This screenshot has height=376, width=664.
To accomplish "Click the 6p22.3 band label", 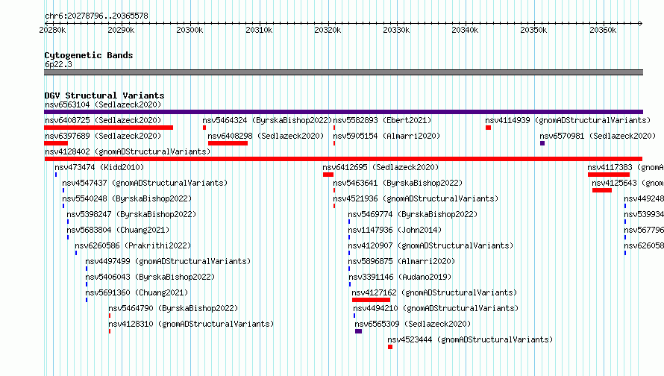I will pos(58,65).
